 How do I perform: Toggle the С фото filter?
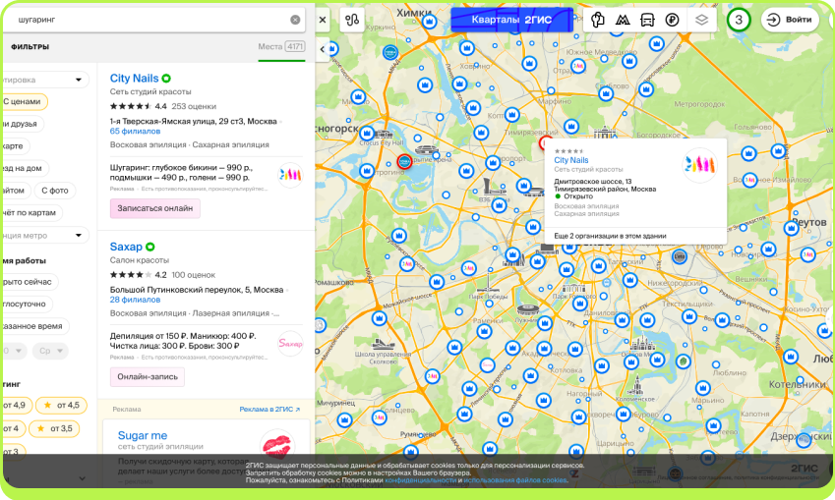pos(55,191)
